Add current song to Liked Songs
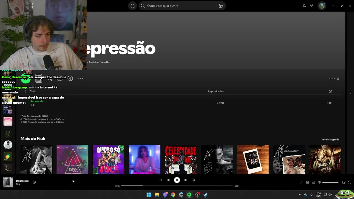 (x=34, y=182)
